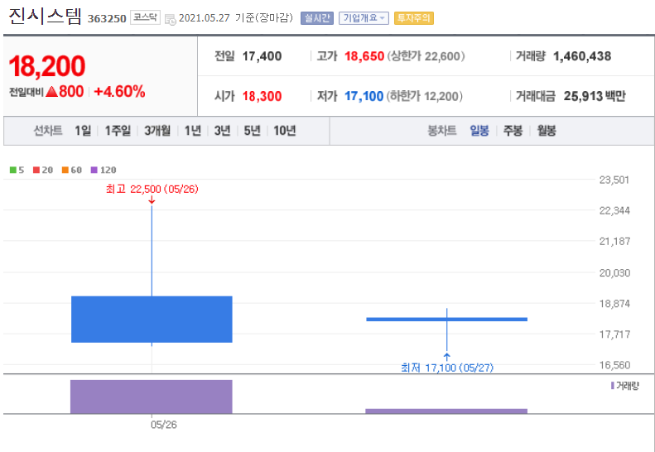Click the purple 120-day moving average swatch
This screenshot has width=655, height=452.
[94, 170]
